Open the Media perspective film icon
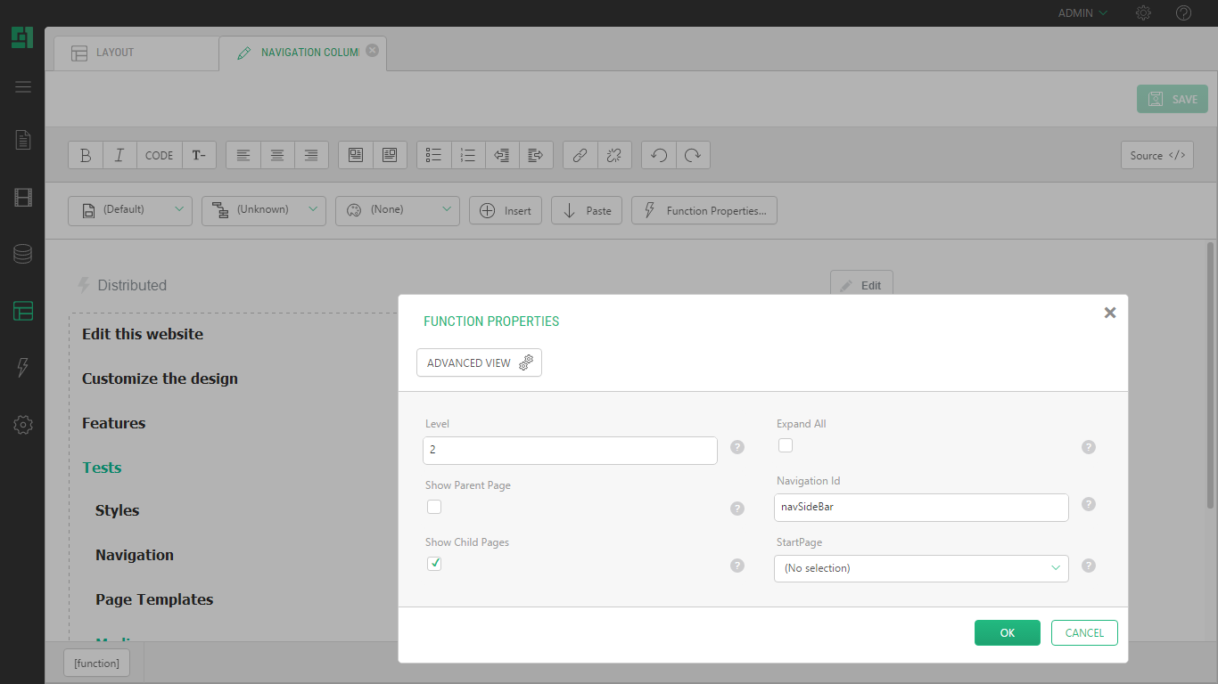 [23, 198]
